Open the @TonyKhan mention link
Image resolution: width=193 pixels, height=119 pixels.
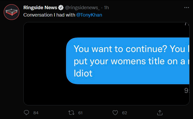click(x=89, y=15)
